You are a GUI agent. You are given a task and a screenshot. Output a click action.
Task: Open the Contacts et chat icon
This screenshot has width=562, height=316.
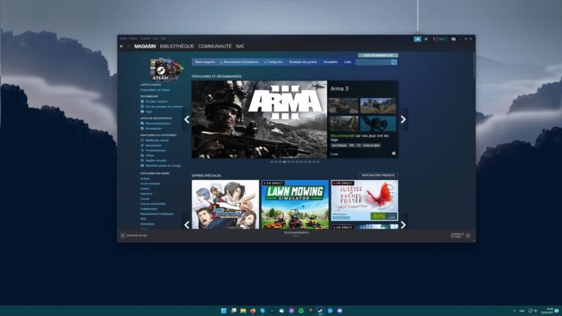pos(468,236)
